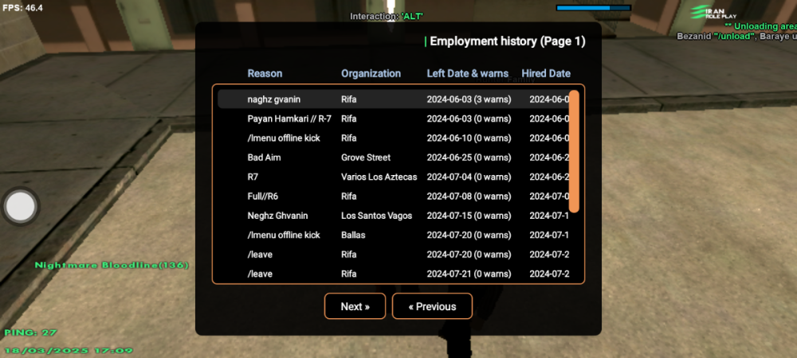This screenshot has height=358, width=797.
Task: Select the R7 reason entry
Action: pos(253,177)
